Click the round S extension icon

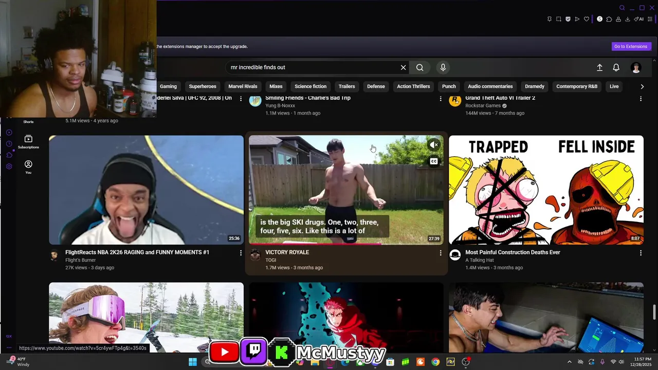[x=599, y=19]
